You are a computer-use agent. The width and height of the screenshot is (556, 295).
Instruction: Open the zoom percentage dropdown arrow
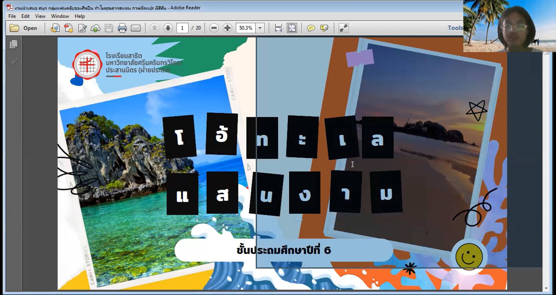pos(260,28)
